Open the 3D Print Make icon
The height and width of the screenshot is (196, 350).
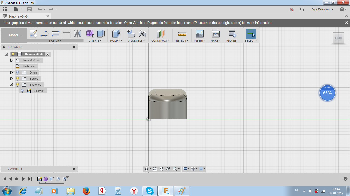click(x=215, y=34)
